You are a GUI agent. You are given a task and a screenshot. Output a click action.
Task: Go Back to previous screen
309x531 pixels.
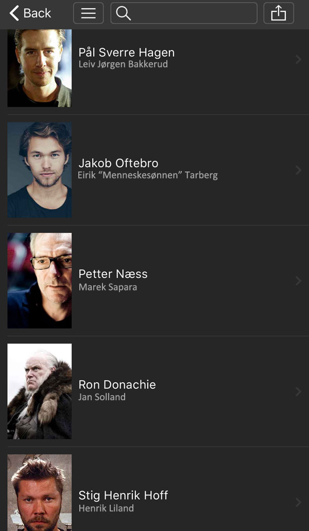pos(30,13)
